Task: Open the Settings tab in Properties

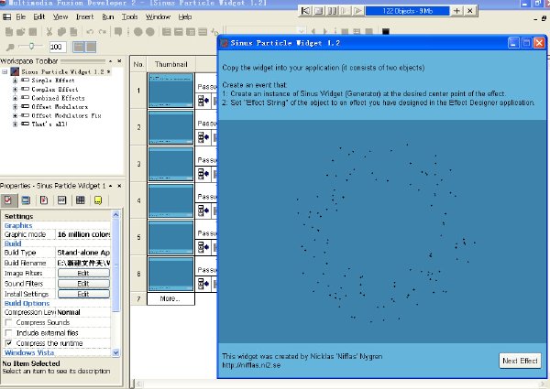Action: pyautogui.click(x=7, y=200)
